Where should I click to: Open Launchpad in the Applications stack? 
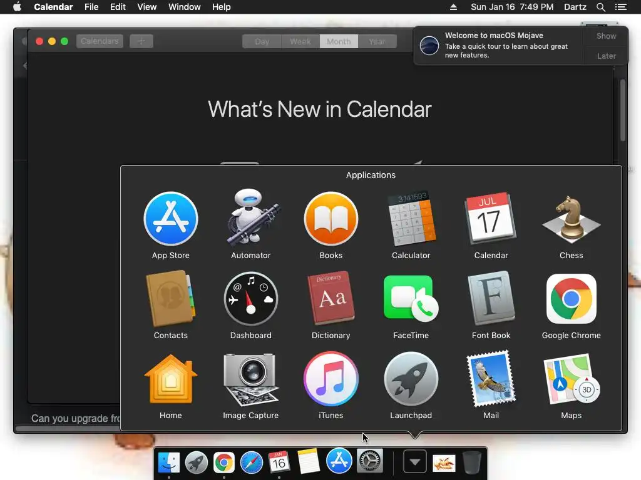pyautogui.click(x=411, y=379)
